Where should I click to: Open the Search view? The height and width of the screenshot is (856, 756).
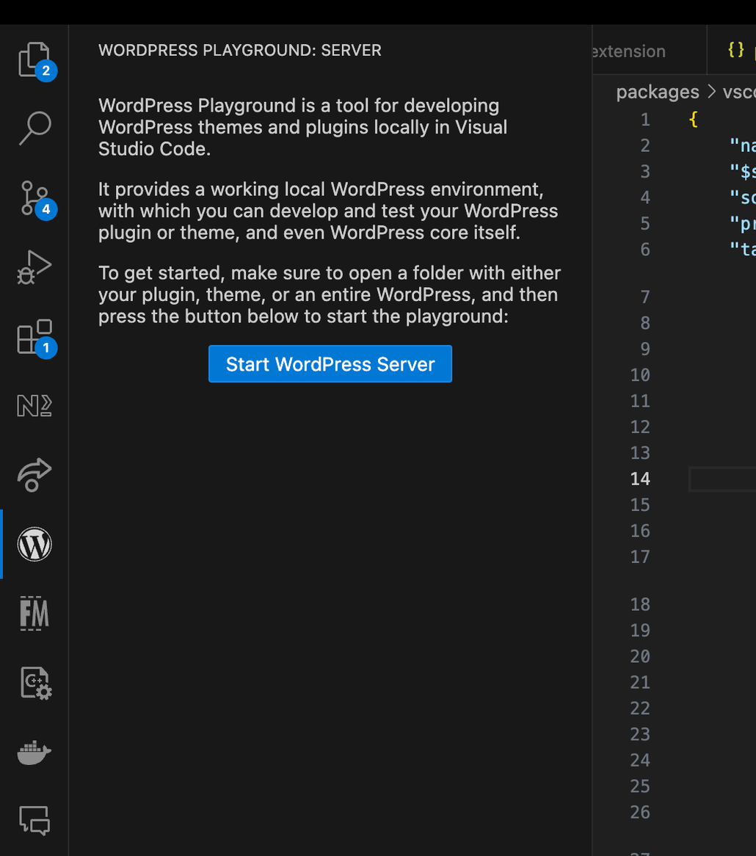(x=34, y=128)
